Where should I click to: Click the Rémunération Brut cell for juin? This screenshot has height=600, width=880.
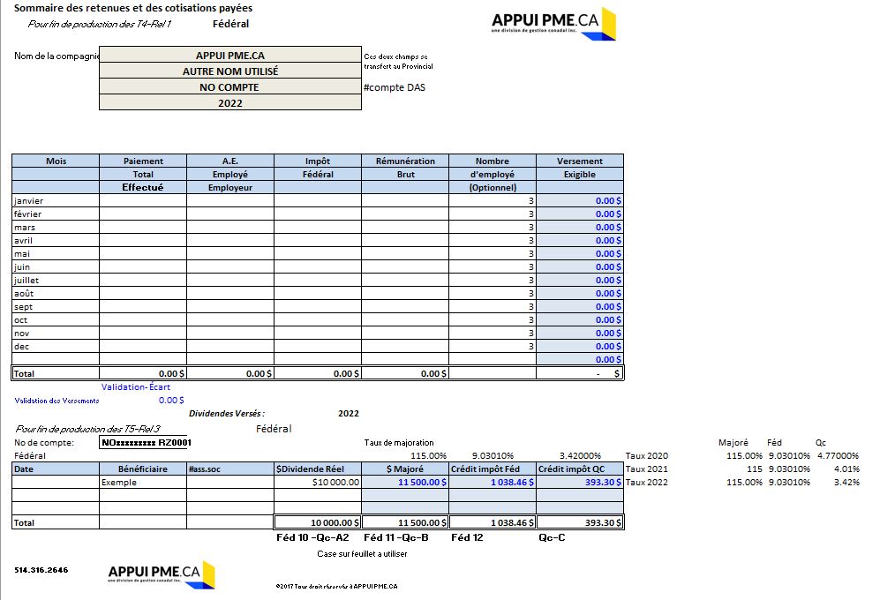tap(405, 267)
